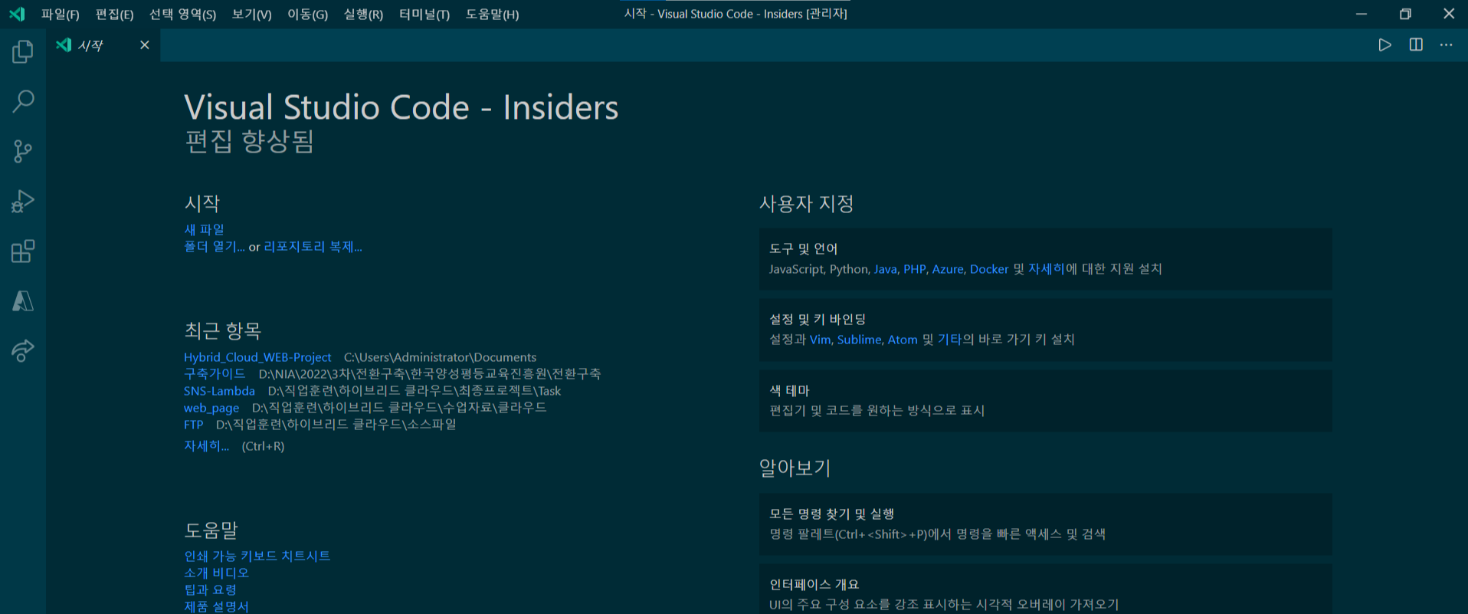Click the 새 파일 link
The image size is (1468, 614).
tap(204, 229)
